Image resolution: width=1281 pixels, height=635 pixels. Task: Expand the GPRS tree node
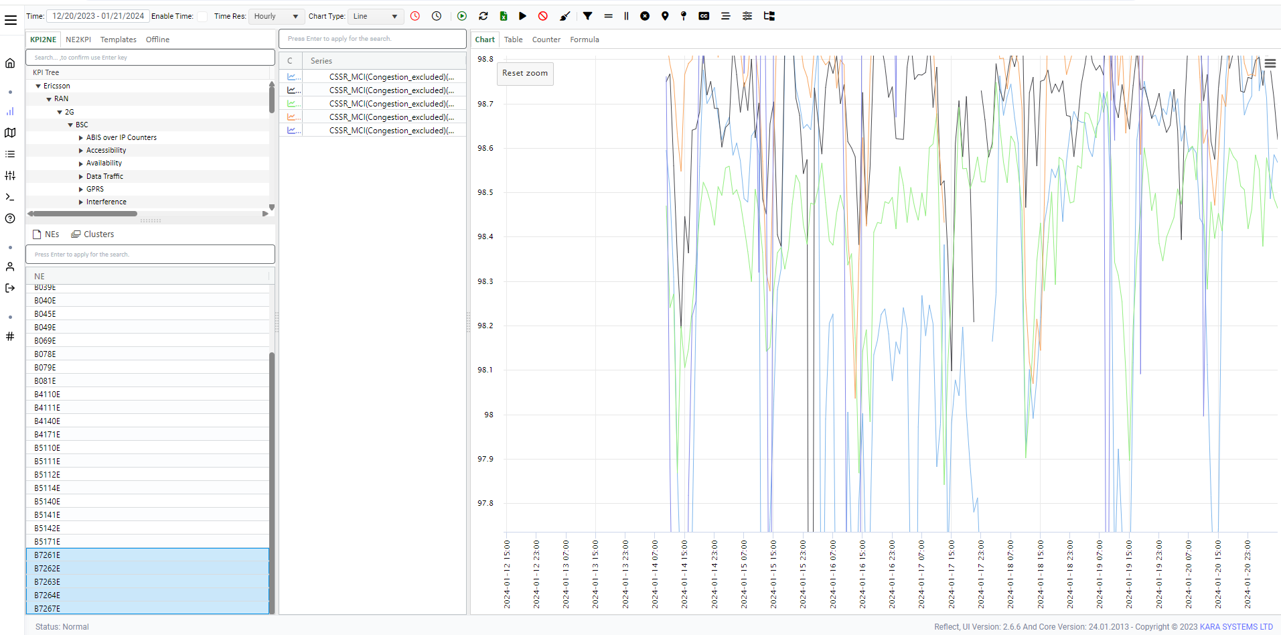(81, 189)
